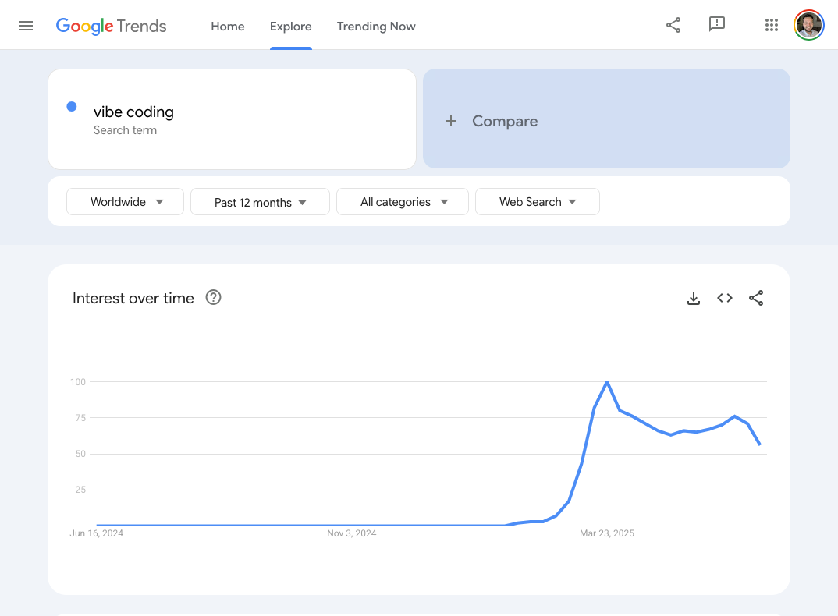Viewport: 838px width, 616px height.
Task: Expand the Worldwide region dropdown
Action: click(x=126, y=202)
